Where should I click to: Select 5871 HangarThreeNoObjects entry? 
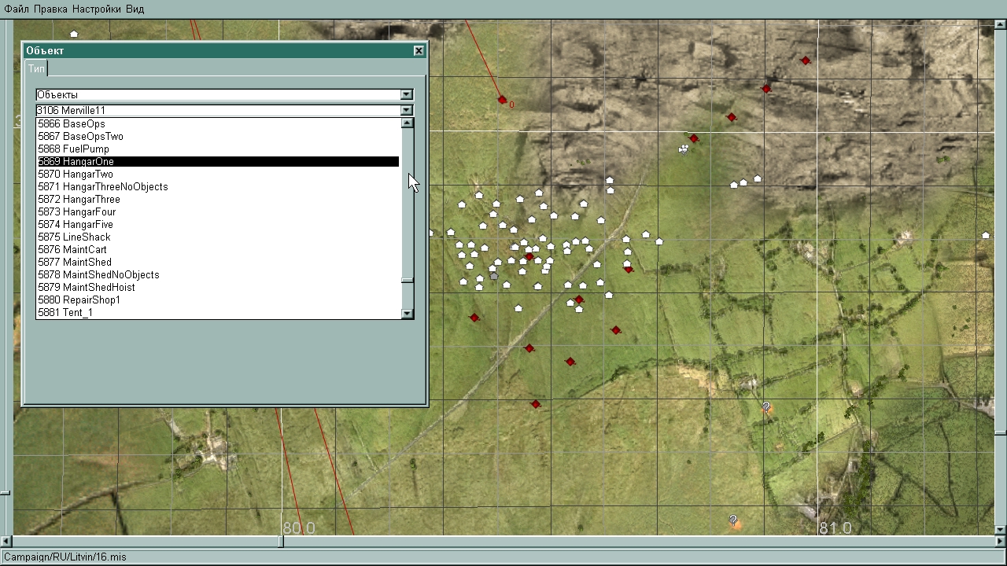pyautogui.click(x=219, y=187)
